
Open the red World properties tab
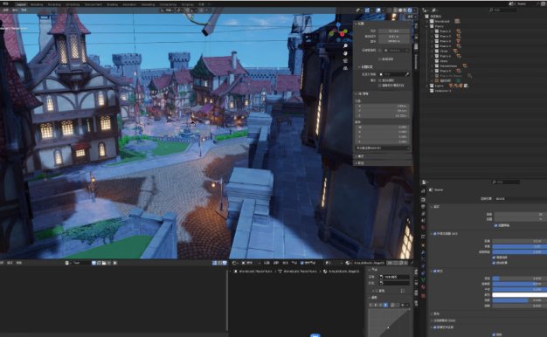[x=423, y=227]
